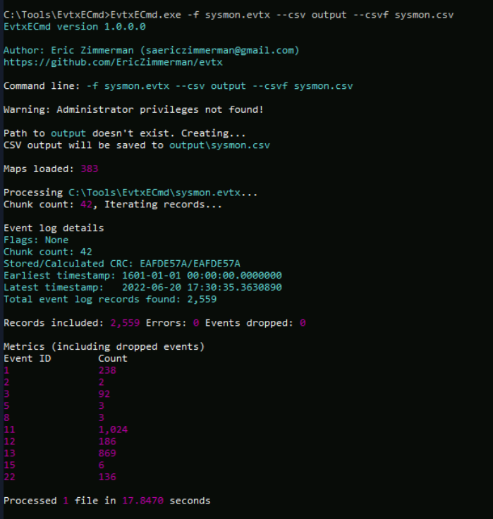Viewport: 493px width, 519px height.
Task: Click the 'Chunk count: 42, Iterating records...' line
Action: (x=113, y=204)
